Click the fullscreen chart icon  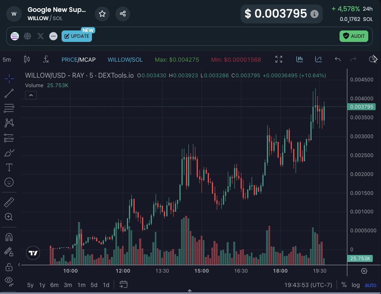click(x=279, y=59)
